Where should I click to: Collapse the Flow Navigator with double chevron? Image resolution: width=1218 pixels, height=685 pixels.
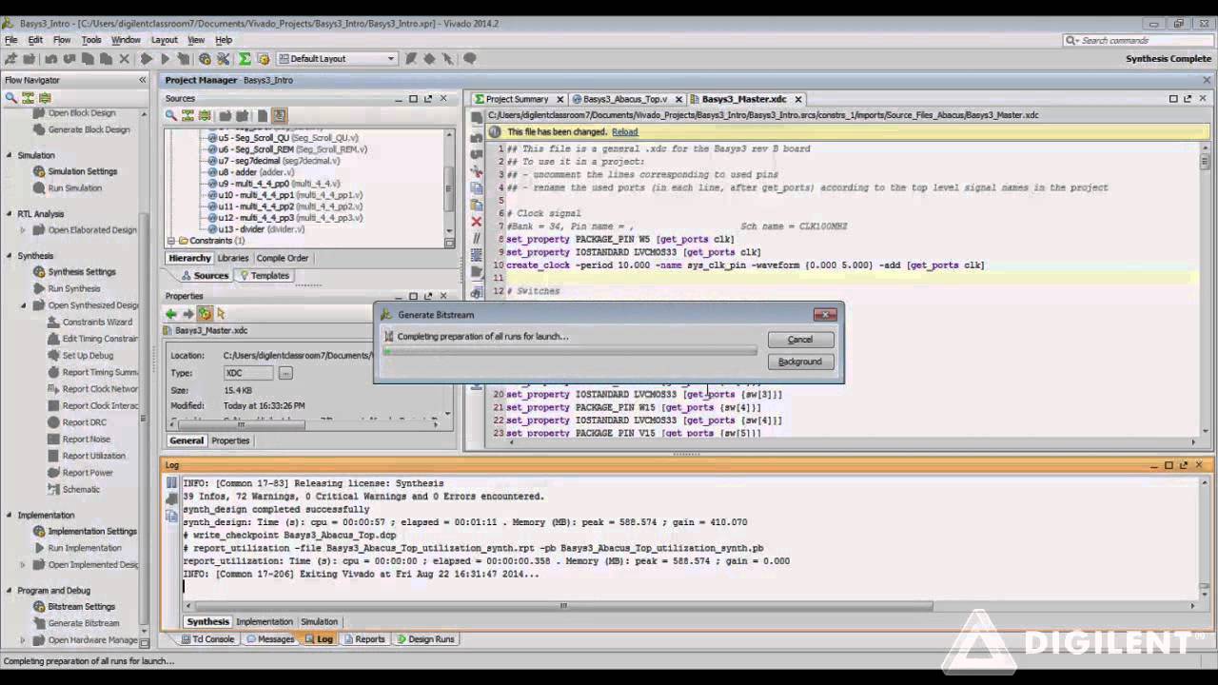(143, 80)
